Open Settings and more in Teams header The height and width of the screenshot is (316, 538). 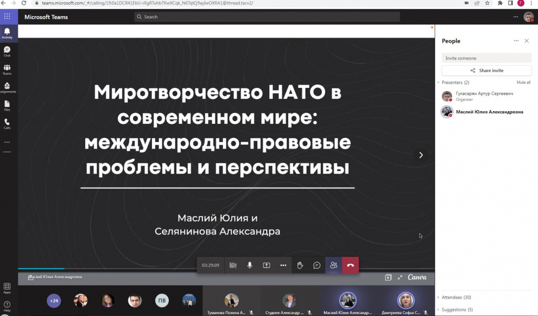pos(516,17)
